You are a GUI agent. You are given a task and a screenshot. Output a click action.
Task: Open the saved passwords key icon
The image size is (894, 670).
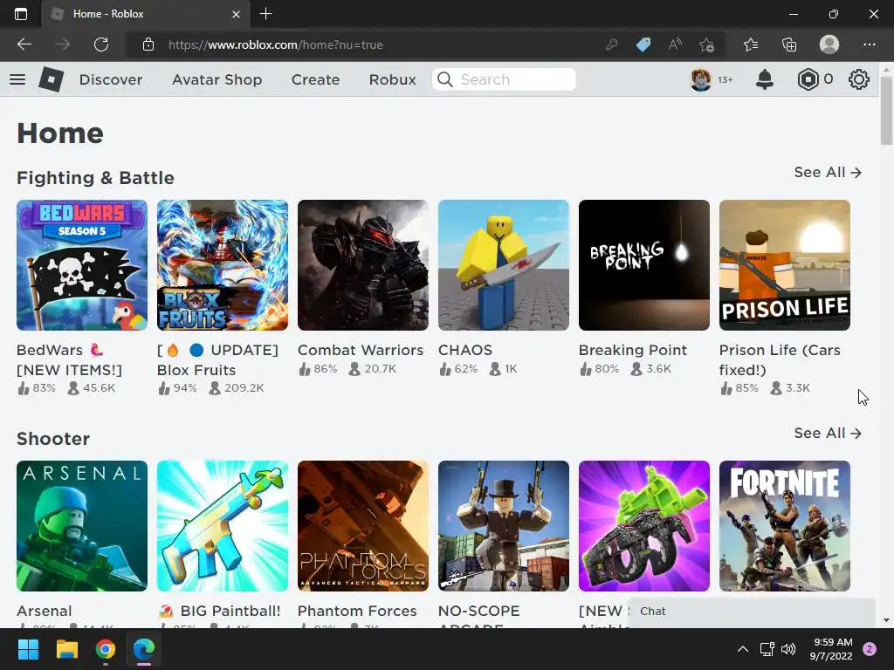pos(612,44)
